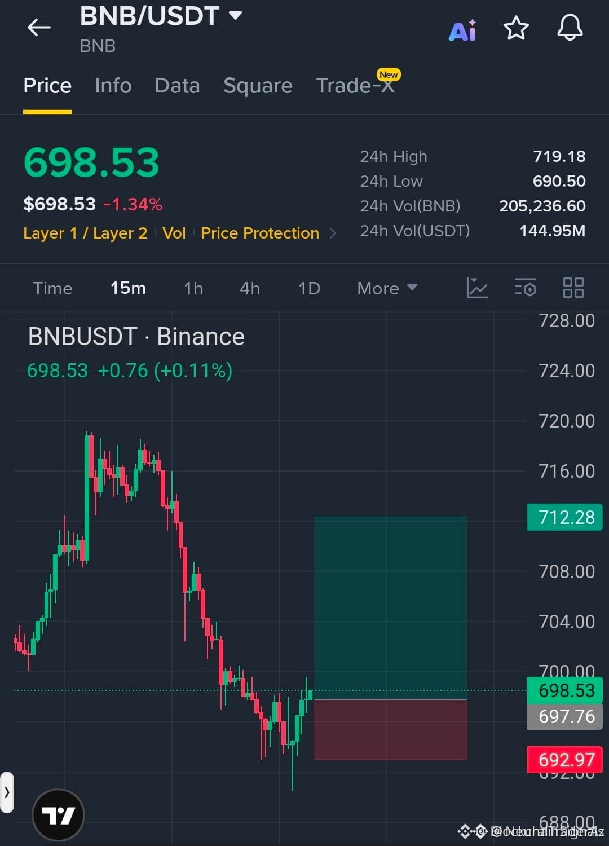Click the 24h High value 719.18

pyautogui.click(x=559, y=156)
